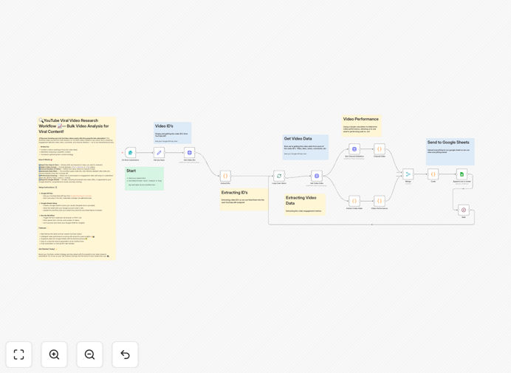This screenshot has height=373, width=511.
Task: Click the YouTube Viral Video Research Workflow note title
Action: (74, 126)
